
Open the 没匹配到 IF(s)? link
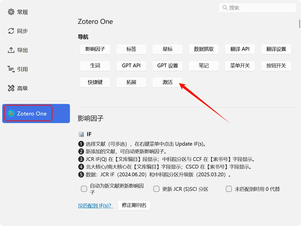click(x=96, y=205)
